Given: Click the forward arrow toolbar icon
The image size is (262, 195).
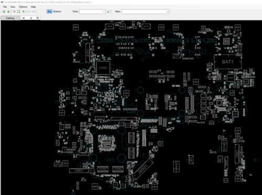Looking at the screenshot, I should click(x=33, y=12).
